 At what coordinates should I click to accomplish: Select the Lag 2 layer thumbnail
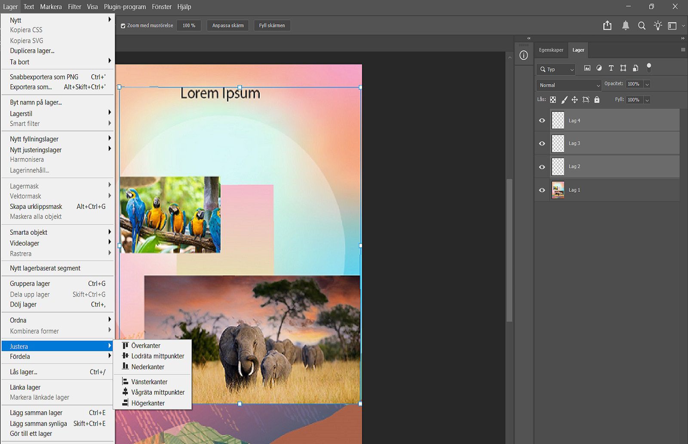(558, 167)
